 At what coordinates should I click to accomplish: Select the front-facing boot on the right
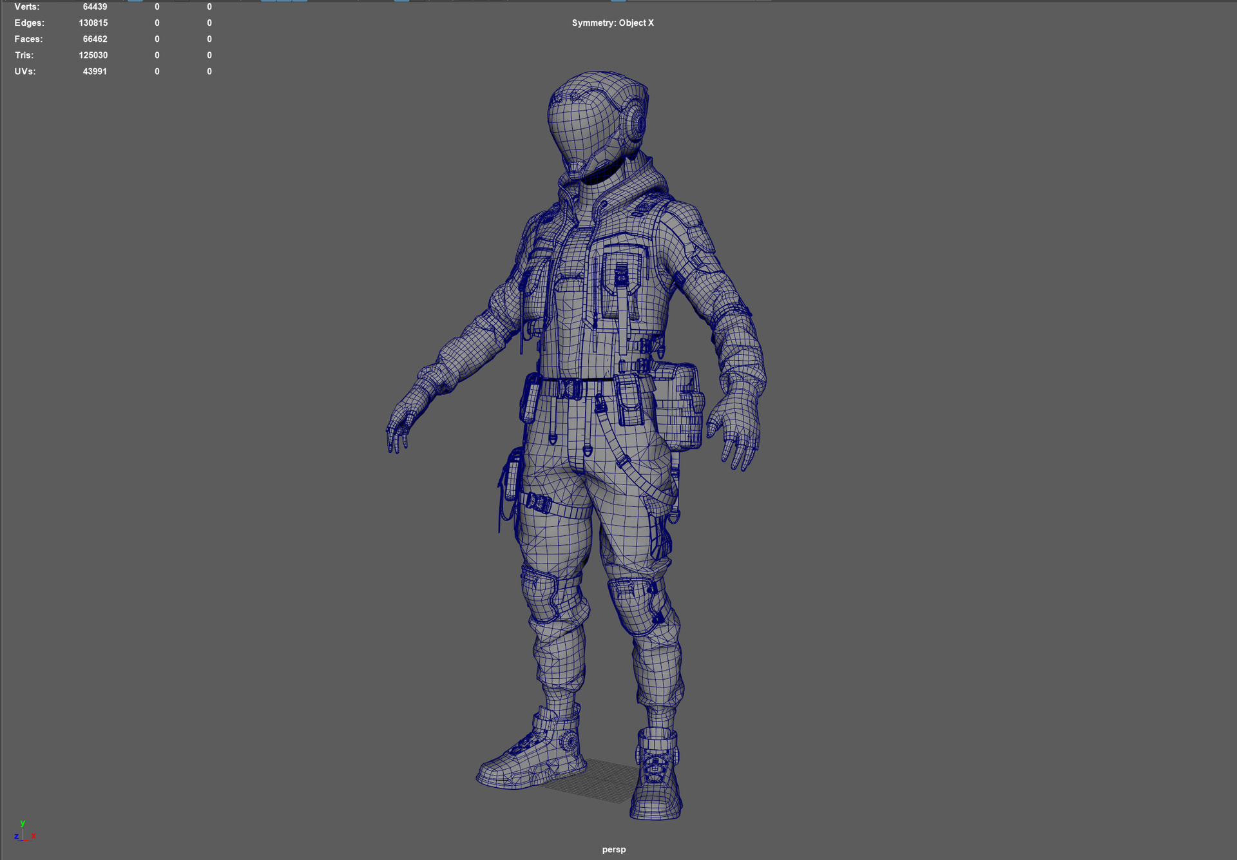click(x=656, y=779)
